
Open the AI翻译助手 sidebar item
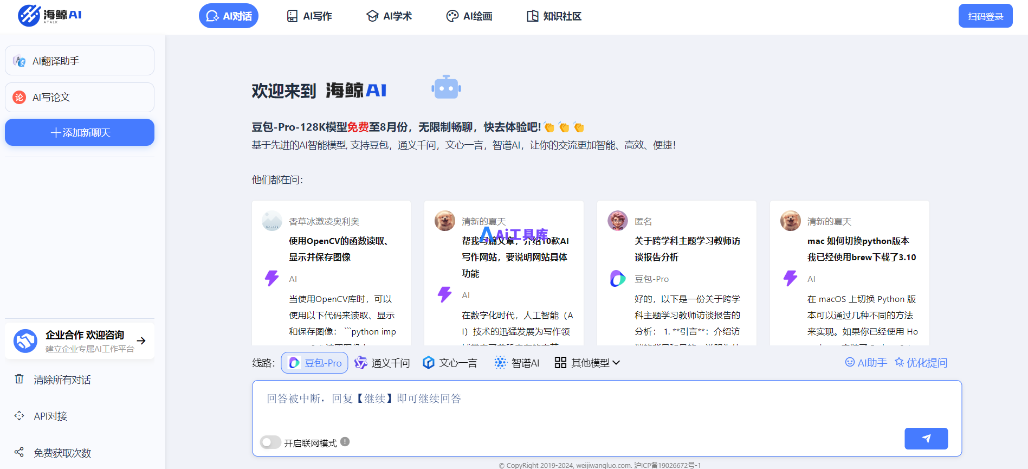80,61
